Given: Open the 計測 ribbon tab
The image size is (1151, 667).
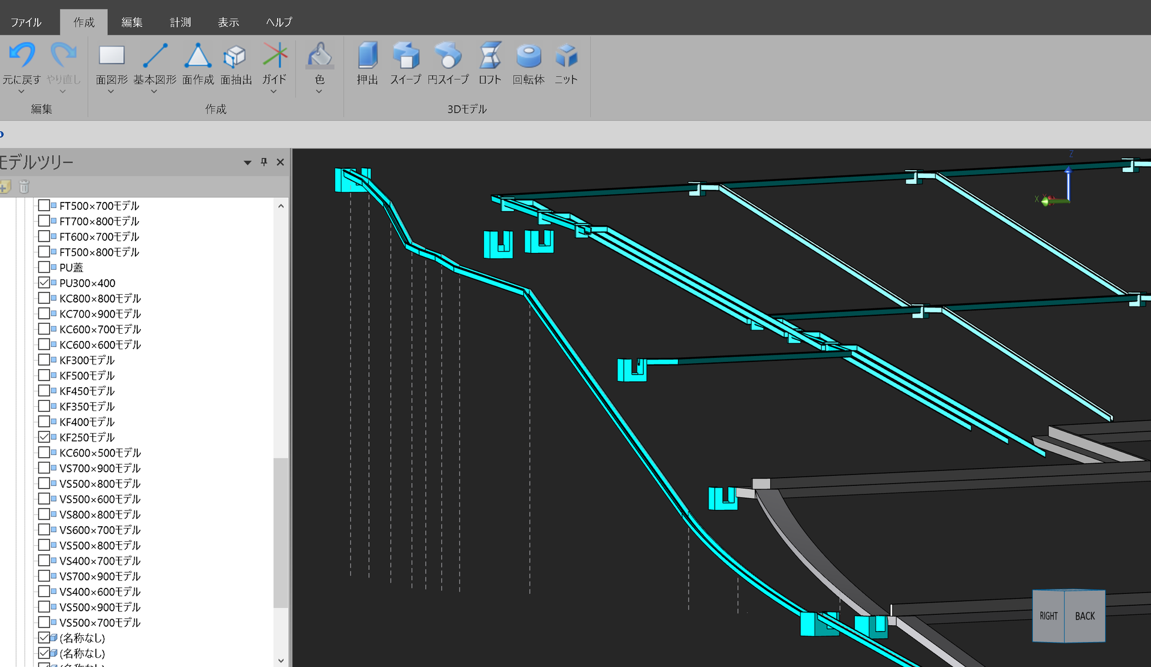Looking at the screenshot, I should (x=180, y=22).
